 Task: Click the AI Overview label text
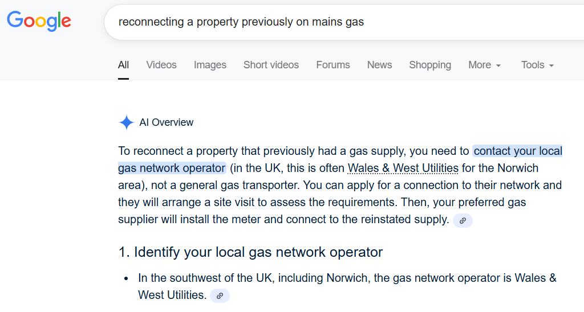click(x=166, y=122)
